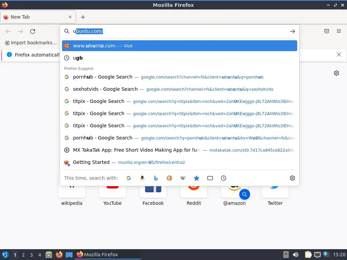Close the New Tab tab
Viewport: 347px width, 260px height.
[x=70, y=17]
